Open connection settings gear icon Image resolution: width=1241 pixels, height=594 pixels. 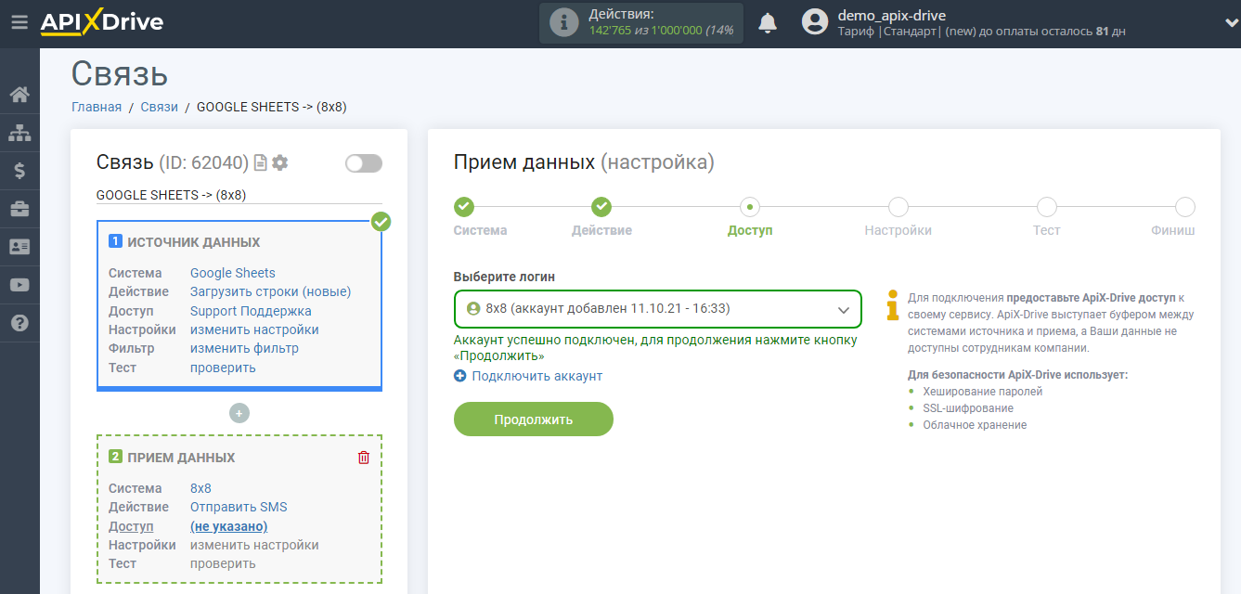279,162
